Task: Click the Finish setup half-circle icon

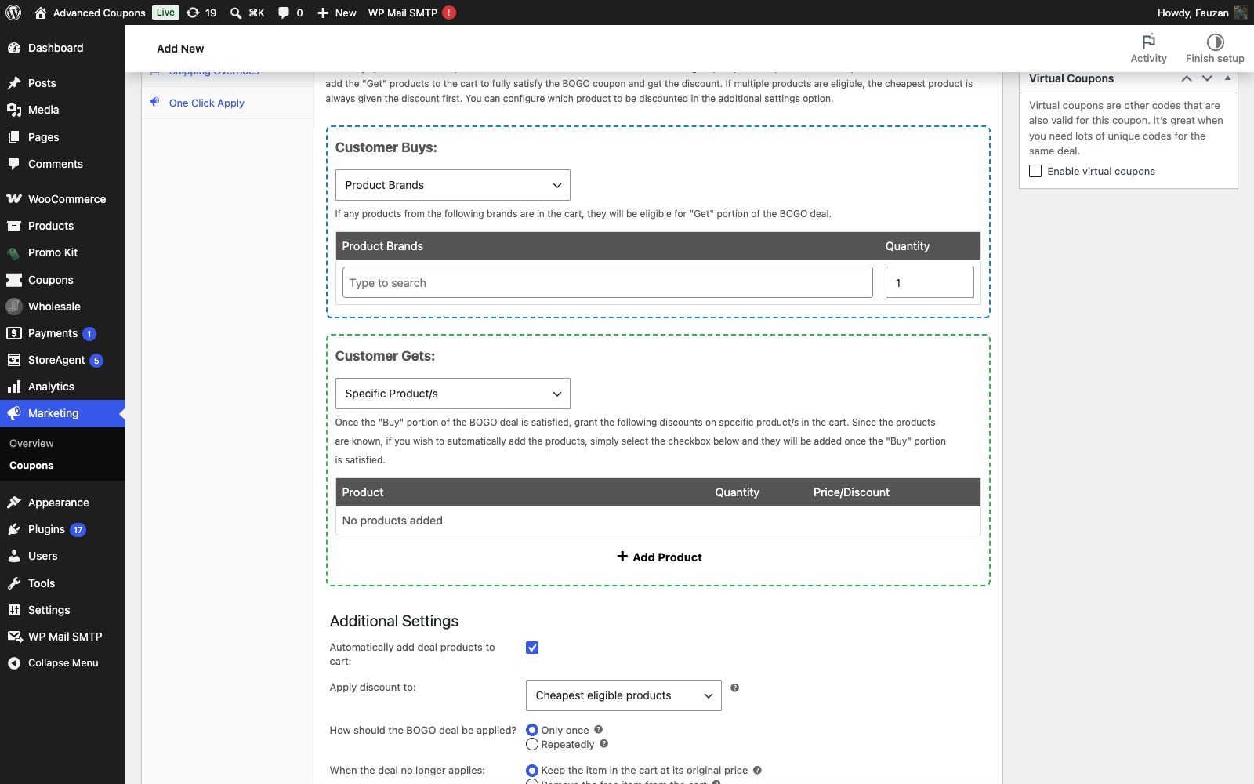Action: coord(1215,42)
